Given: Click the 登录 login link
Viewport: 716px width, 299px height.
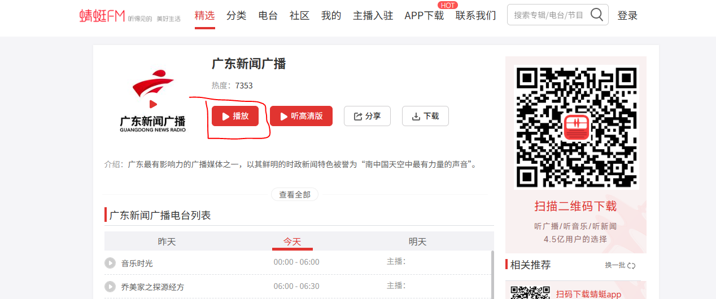Looking at the screenshot, I should click(627, 16).
